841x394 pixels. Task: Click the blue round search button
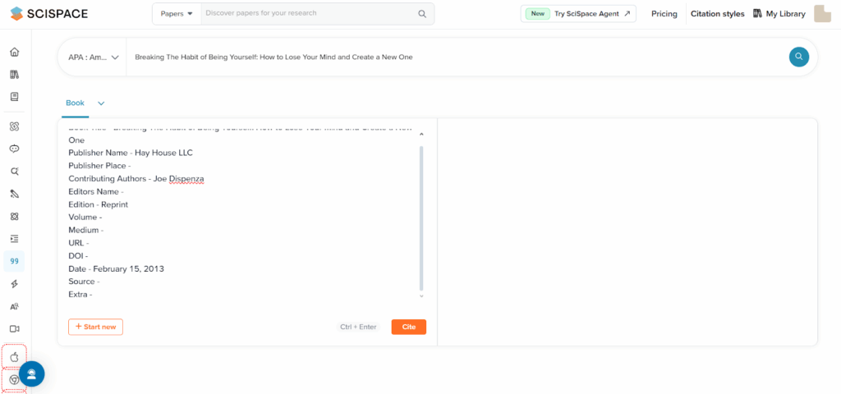pos(798,57)
